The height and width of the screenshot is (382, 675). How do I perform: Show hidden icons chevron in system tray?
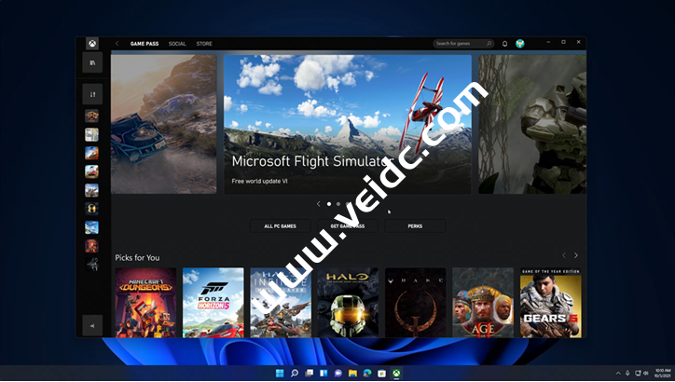(x=618, y=373)
